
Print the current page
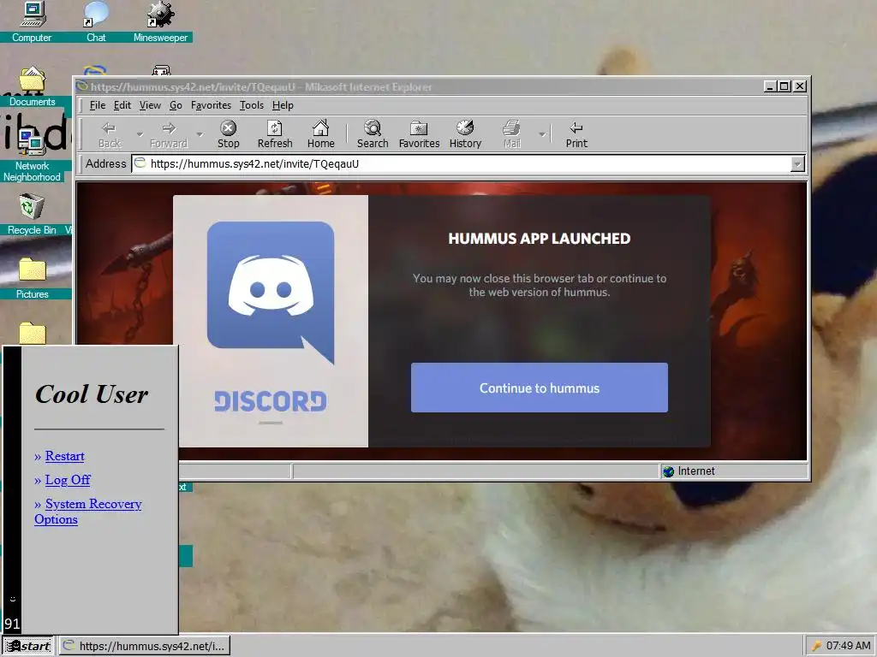576,134
